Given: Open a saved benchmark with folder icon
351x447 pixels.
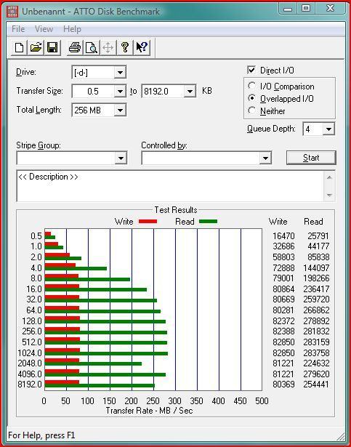Looking at the screenshot, I should click(x=36, y=47).
